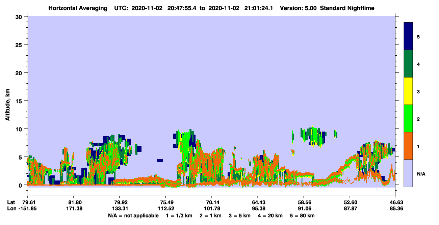This screenshot has height=225, width=439.
Task: Click the 15 altitude tick label
Action: (x=20, y=101)
